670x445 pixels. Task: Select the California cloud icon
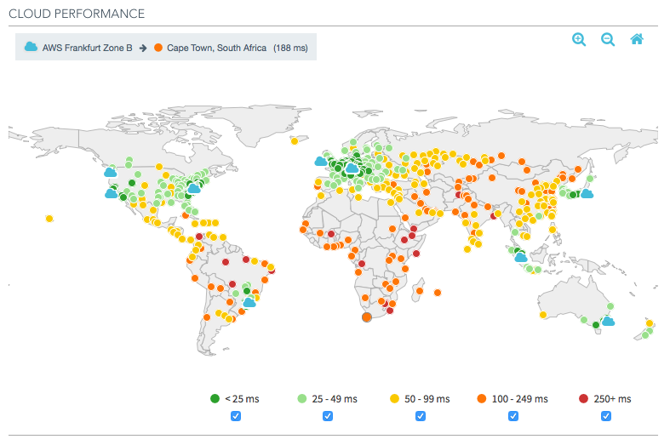point(111,194)
